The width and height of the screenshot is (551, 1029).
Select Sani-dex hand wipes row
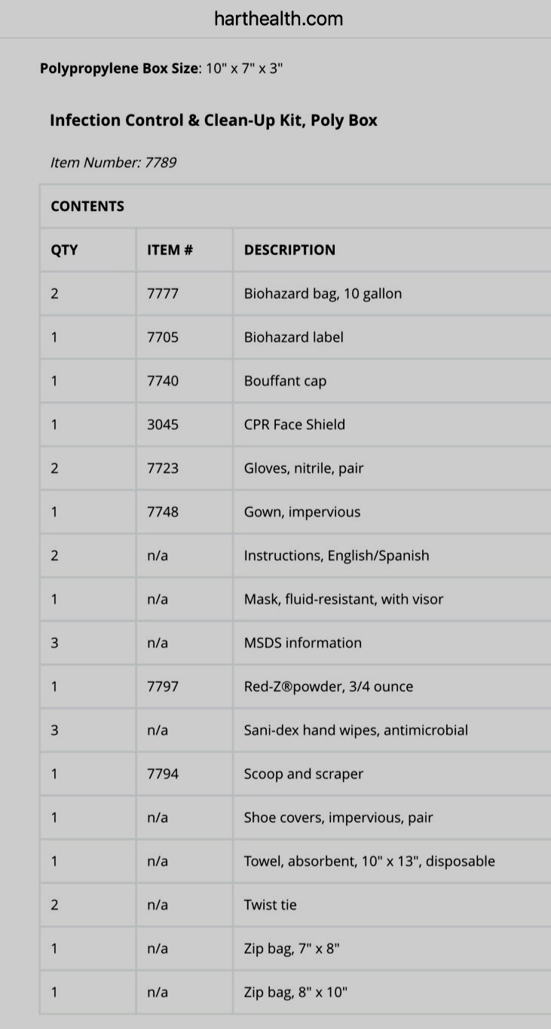[295, 730]
